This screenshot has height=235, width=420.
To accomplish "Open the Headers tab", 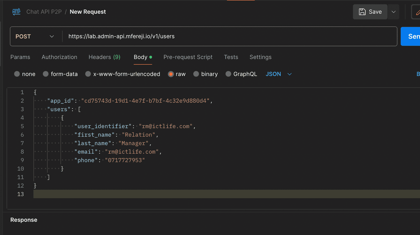I will [104, 57].
